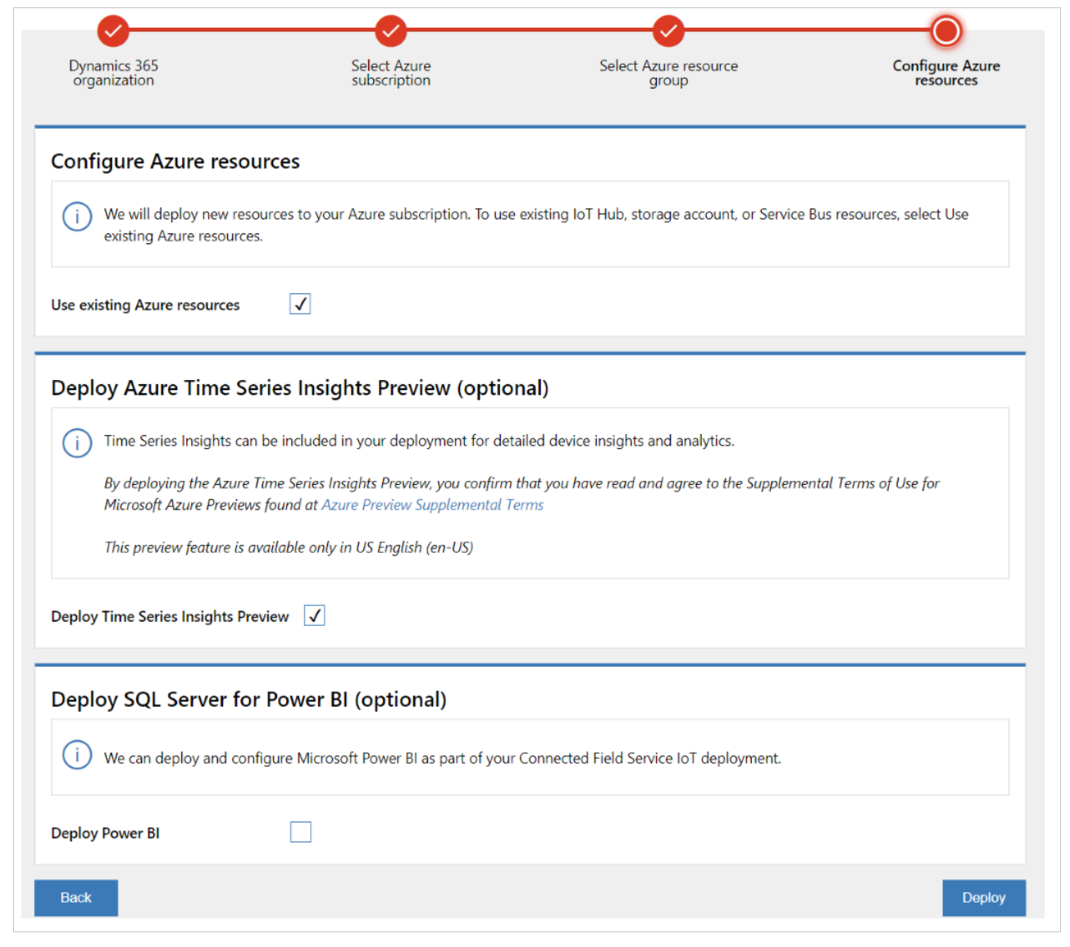Screen dimensions: 1070x947
Task: Toggle Deploy Time Series Insights Preview checkbox
Action: pyautogui.click(x=315, y=615)
